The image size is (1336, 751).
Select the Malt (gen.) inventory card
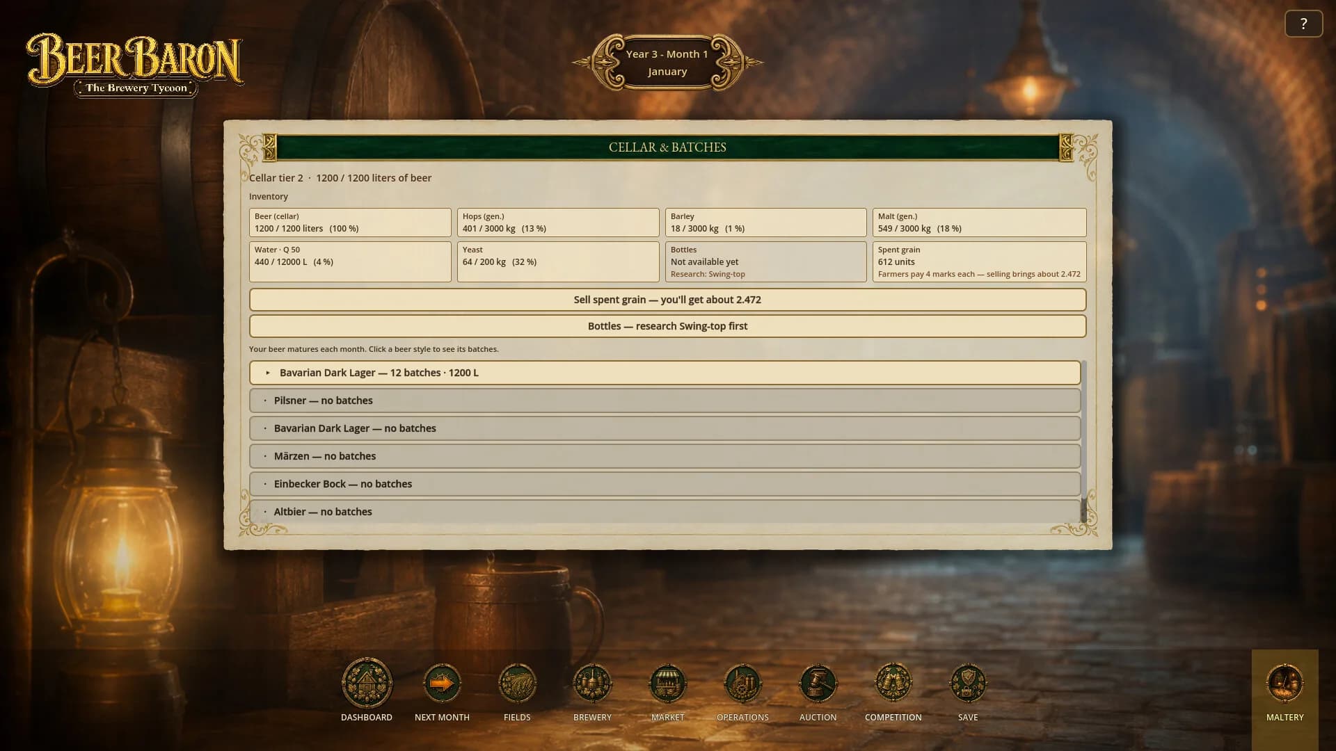[x=979, y=223]
